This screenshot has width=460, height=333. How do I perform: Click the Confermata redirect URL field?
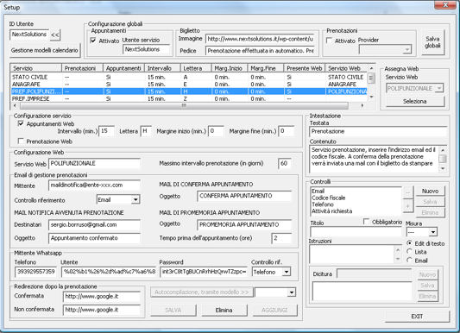[x=102, y=297]
